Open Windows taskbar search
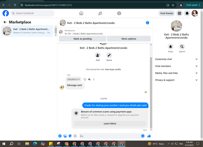The image size is (203, 147). [x=11, y=144]
